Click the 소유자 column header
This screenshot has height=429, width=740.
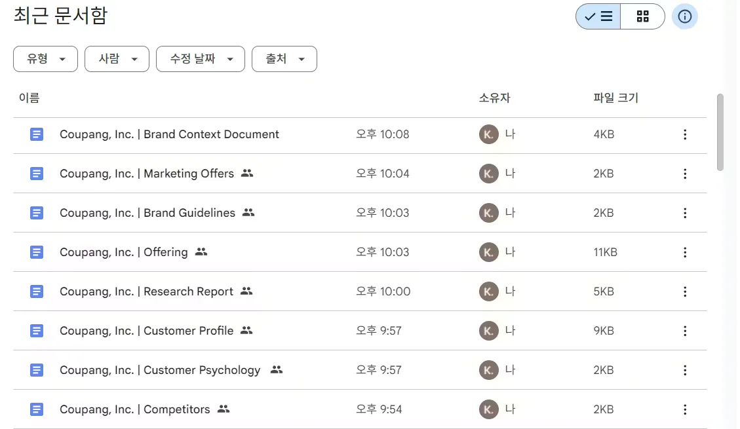pyautogui.click(x=495, y=98)
